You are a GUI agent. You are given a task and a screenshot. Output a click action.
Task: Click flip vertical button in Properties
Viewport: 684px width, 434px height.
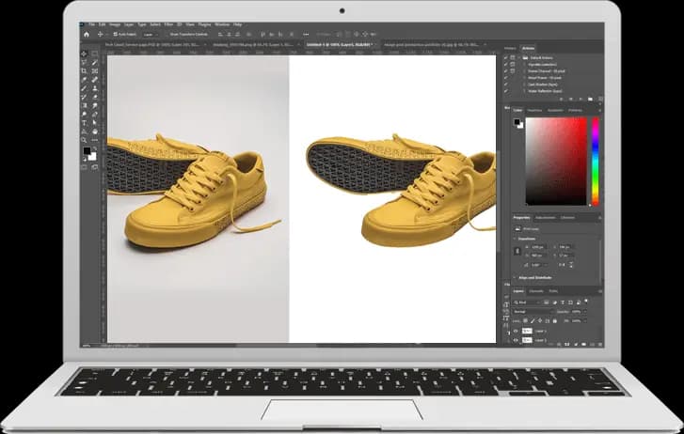coord(571,265)
